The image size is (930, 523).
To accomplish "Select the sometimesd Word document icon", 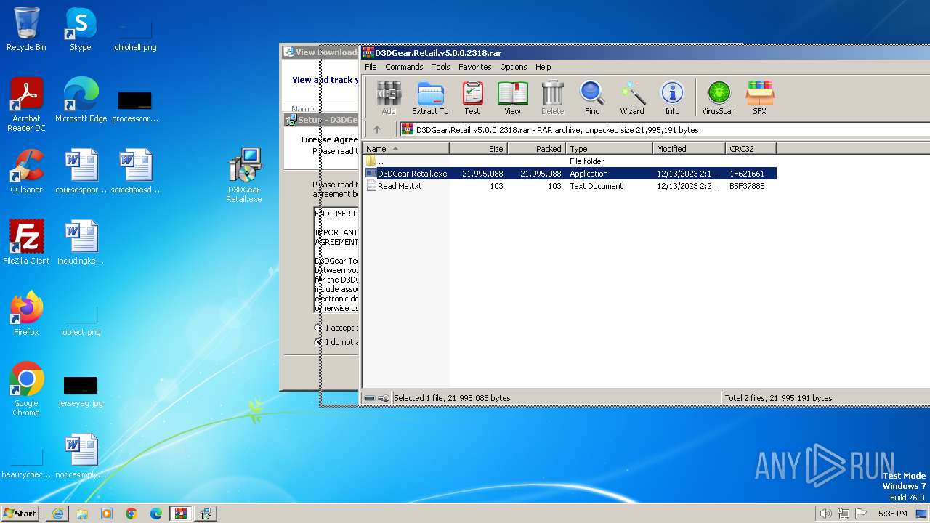I will 135,171.
